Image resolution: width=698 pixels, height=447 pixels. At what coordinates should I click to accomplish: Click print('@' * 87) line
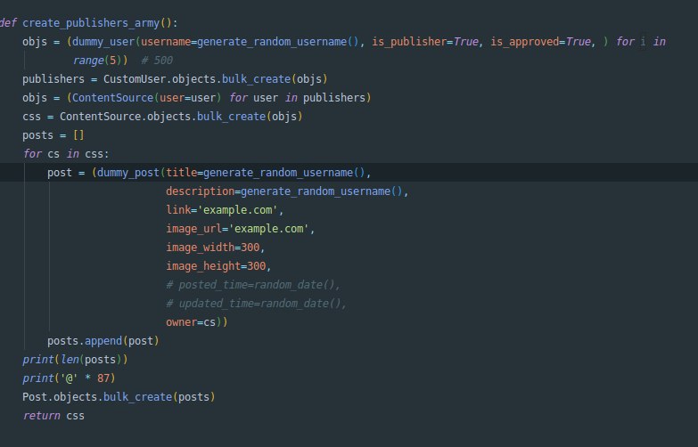pos(69,378)
